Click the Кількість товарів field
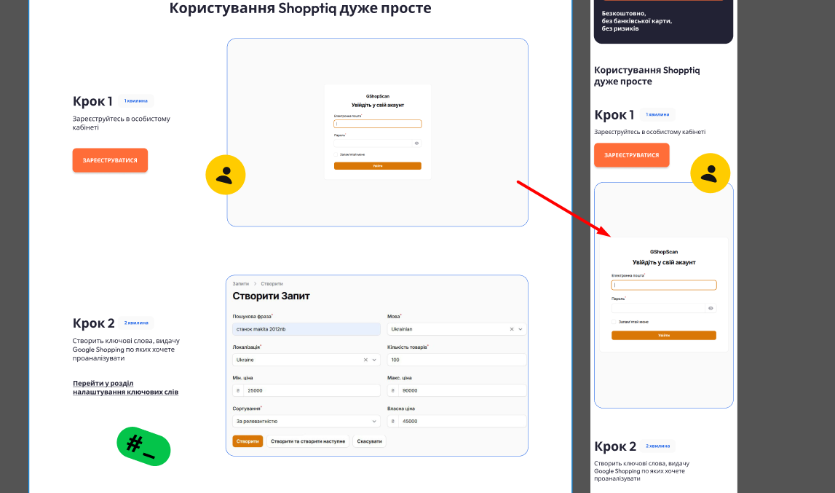The image size is (835, 493). coord(456,360)
